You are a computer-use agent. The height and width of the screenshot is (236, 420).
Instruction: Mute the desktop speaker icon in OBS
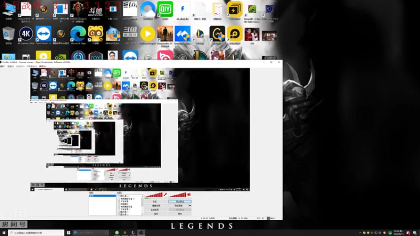click(189, 195)
